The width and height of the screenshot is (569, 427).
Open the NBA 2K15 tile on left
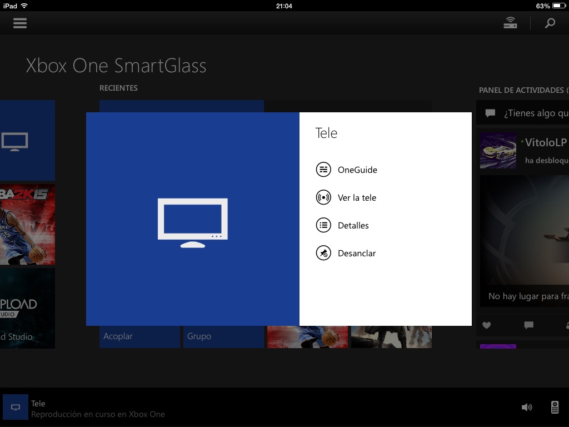(28, 225)
